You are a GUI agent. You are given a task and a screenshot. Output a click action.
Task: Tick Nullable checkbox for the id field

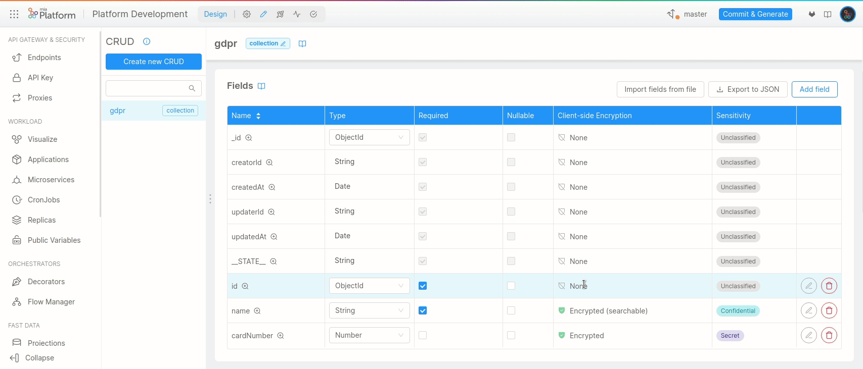tap(511, 286)
